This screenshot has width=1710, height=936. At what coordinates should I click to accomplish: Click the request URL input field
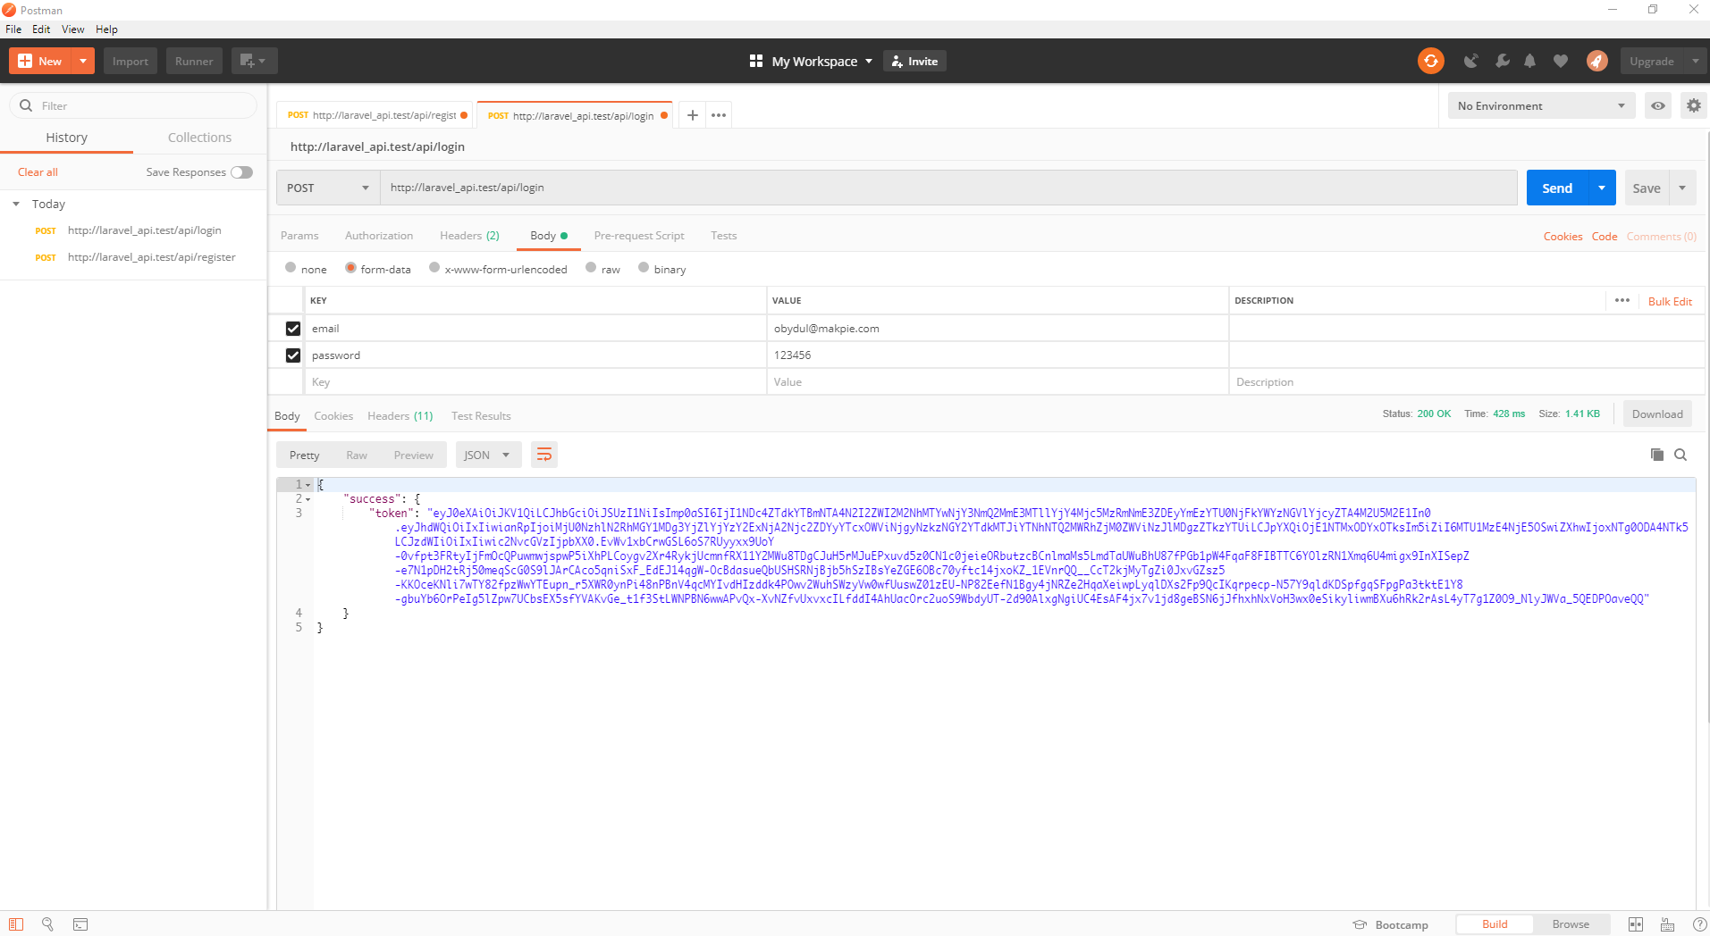948,188
